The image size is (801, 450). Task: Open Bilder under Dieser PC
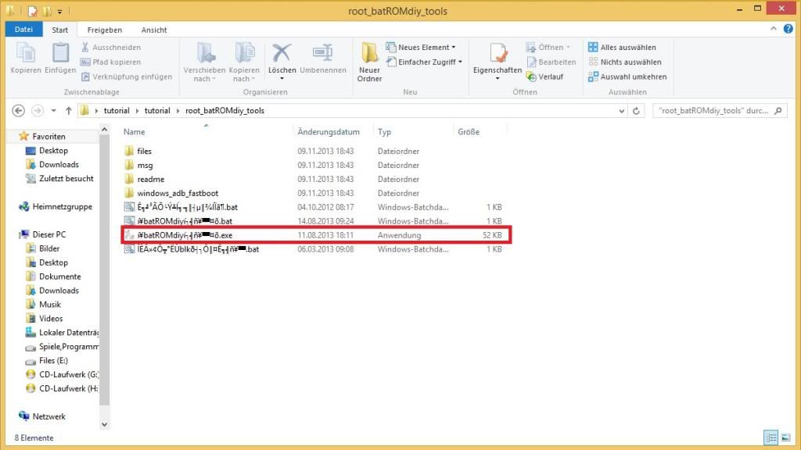[49, 248]
